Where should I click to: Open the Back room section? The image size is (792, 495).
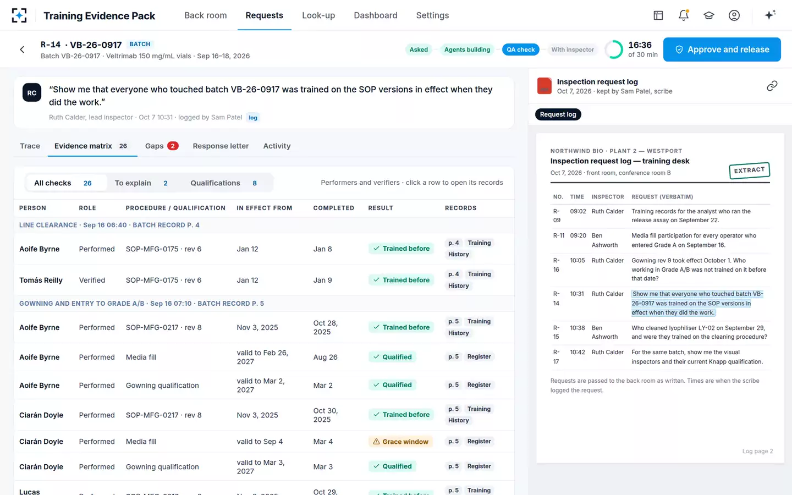(206, 15)
